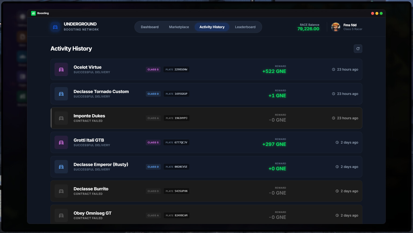Click plate 8249BCAM

[x=176, y=215]
